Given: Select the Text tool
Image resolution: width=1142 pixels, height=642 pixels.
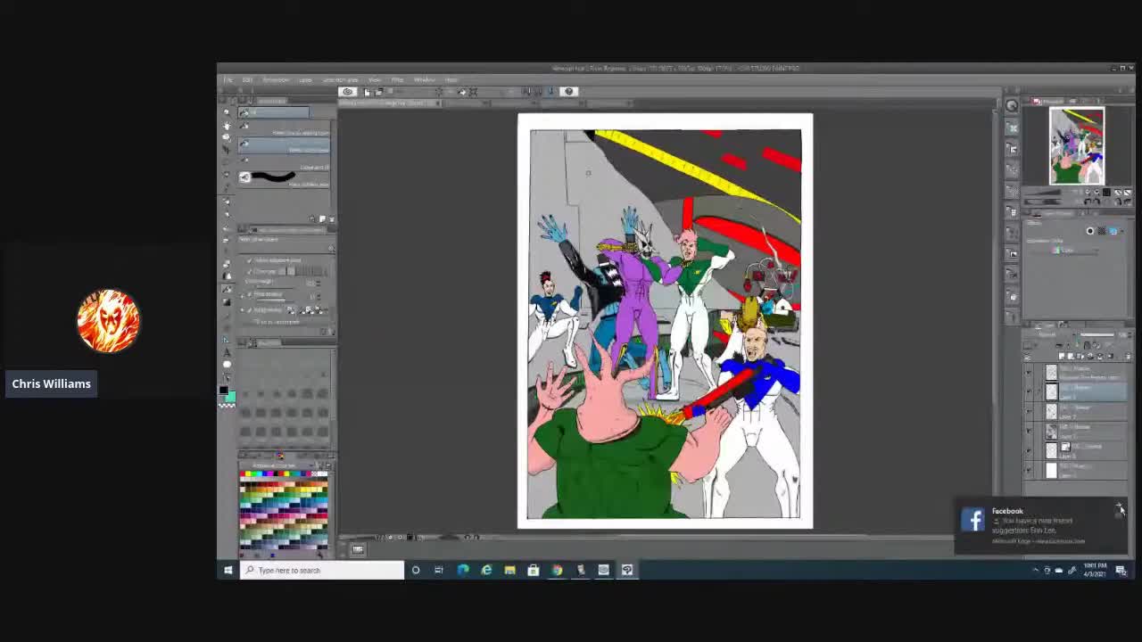Looking at the screenshot, I should tap(227, 351).
